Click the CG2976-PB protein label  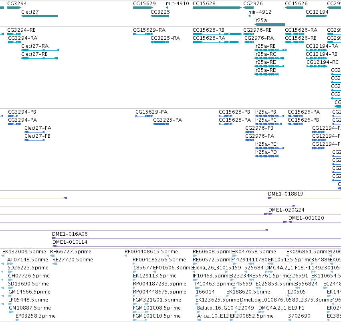(259, 128)
